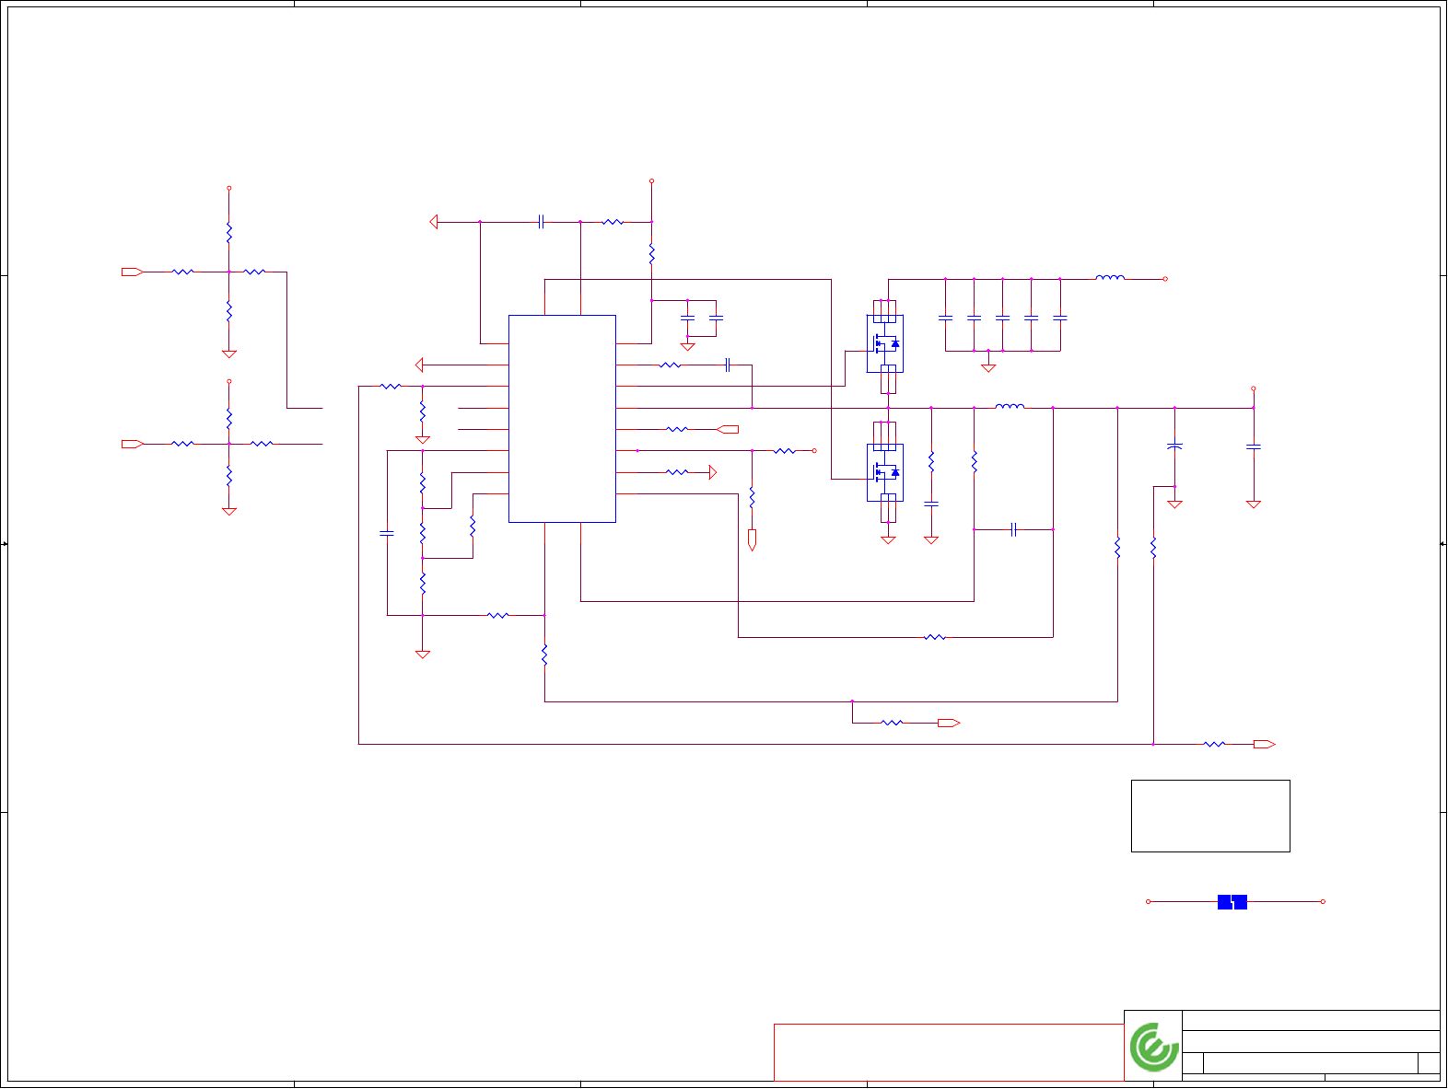Select the large blue IC rectangle in the center
The image size is (1448, 1089).
[x=562, y=419]
